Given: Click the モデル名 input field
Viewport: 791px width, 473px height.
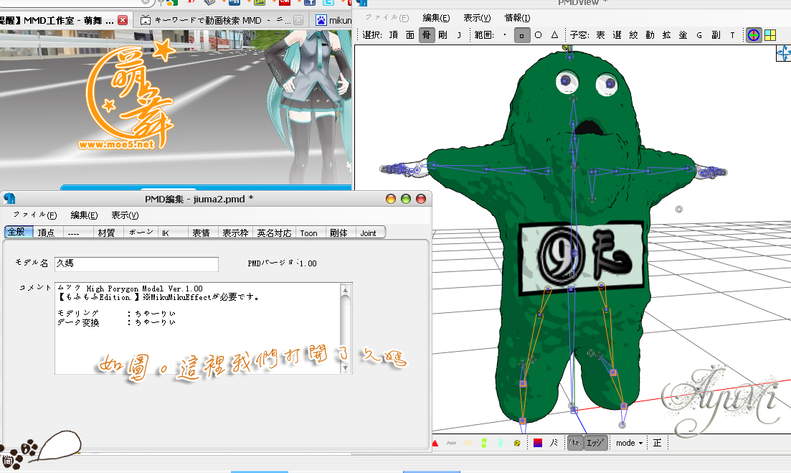Looking at the screenshot, I should [136, 263].
